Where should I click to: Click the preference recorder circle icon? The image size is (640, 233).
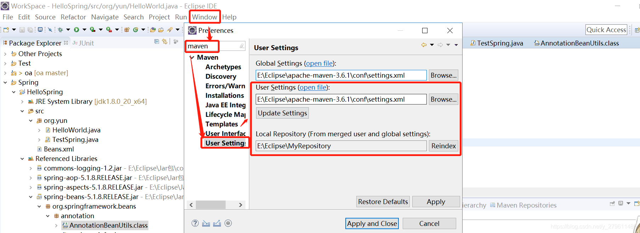point(228,223)
